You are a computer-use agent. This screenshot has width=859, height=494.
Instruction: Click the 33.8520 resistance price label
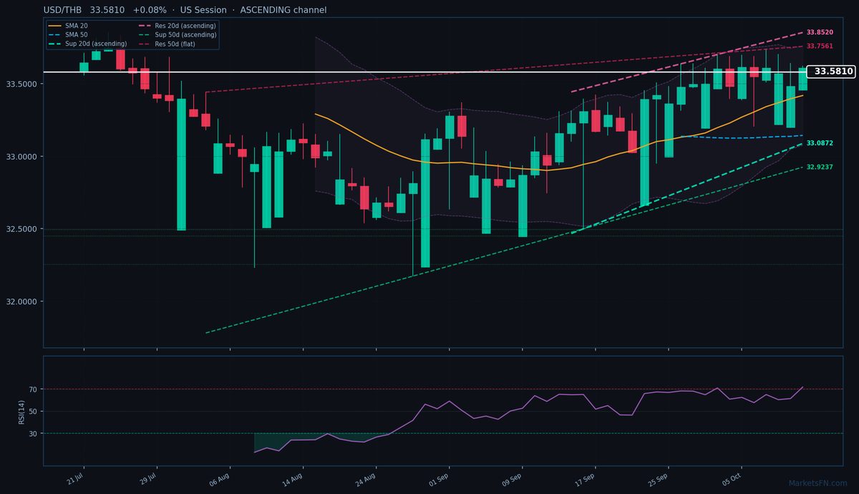coord(820,32)
